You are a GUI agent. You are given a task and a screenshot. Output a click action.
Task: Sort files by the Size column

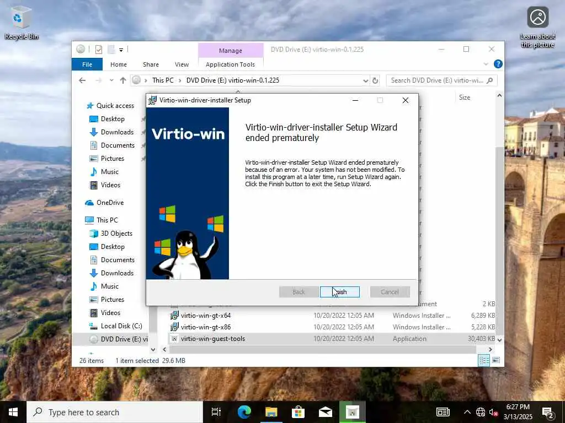click(465, 97)
